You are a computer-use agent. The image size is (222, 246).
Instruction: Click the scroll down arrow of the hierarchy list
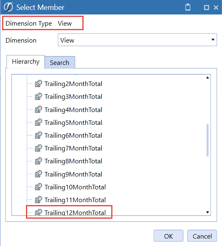[x=208, y=212]
